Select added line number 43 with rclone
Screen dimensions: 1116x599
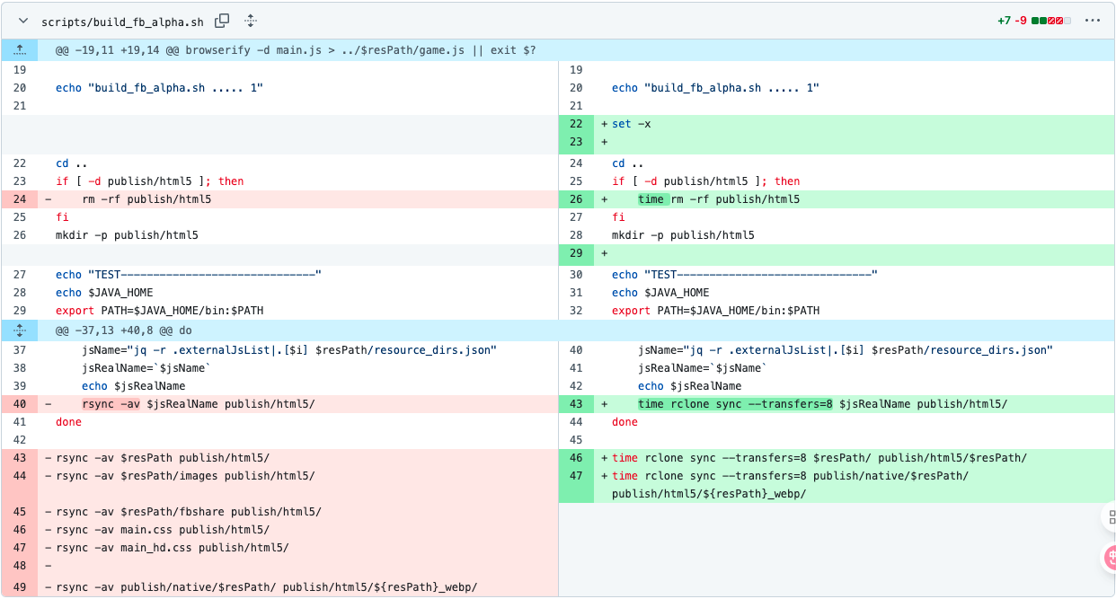576,404
